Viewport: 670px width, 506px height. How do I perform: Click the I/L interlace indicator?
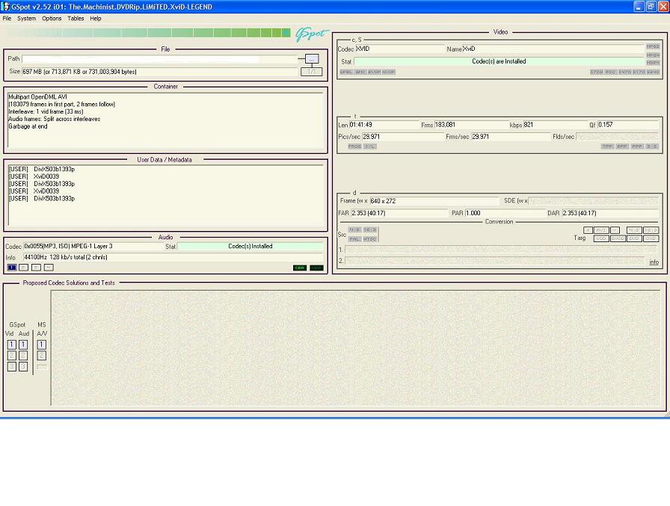370,146
